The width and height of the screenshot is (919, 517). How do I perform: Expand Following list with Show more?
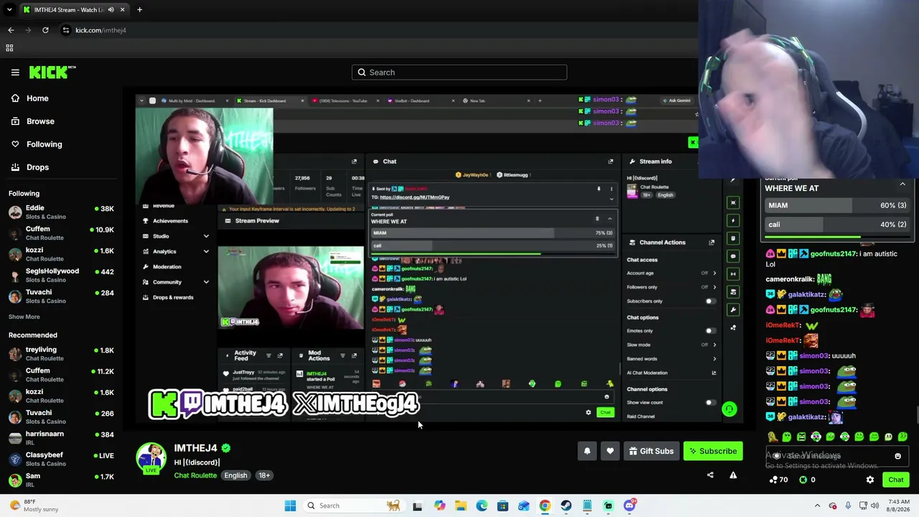pyautogui.click(x=24, y=317)
